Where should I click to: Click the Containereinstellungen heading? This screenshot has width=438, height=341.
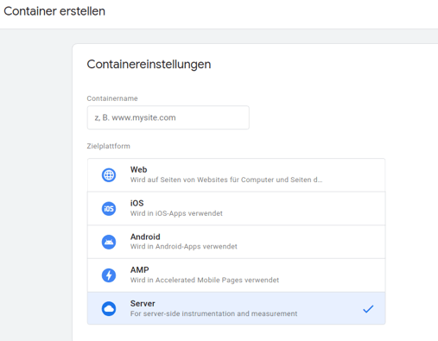pyautogui.click(x=149, y=64)
